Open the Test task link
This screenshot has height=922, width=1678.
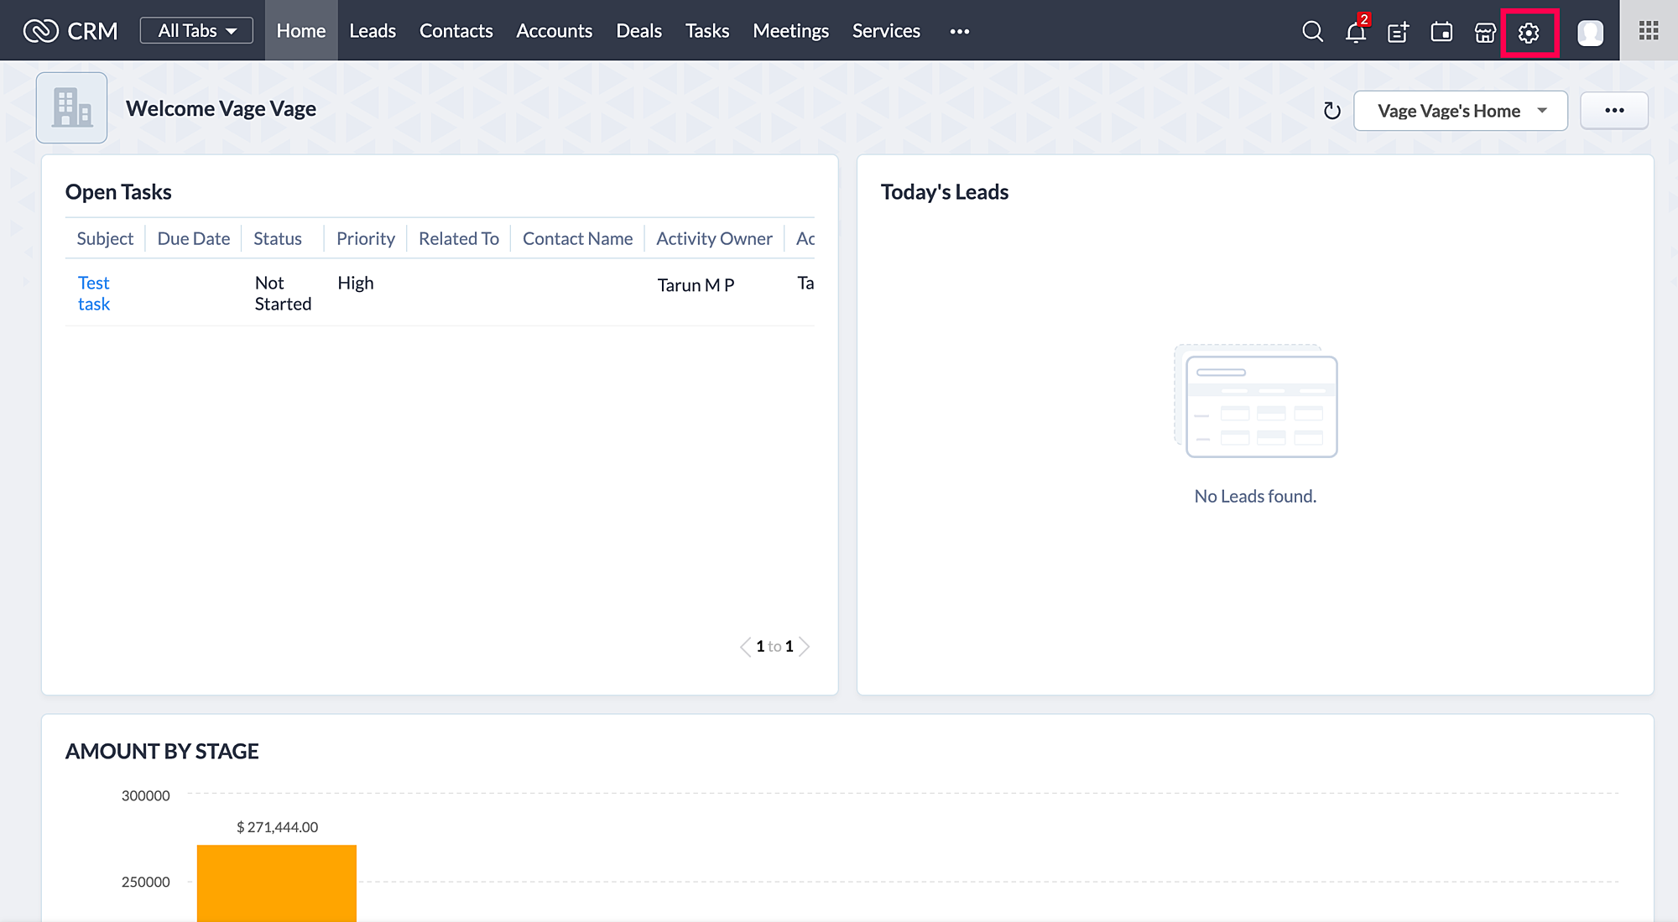[x=94, y=293]
